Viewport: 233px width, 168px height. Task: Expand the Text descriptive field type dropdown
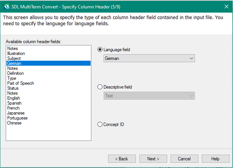149,96
